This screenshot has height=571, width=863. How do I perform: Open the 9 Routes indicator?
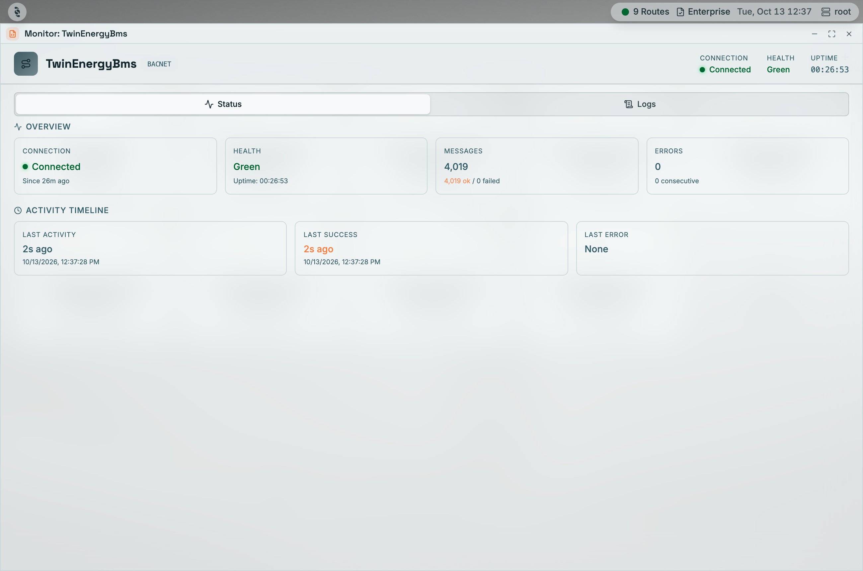coord(645,12)
